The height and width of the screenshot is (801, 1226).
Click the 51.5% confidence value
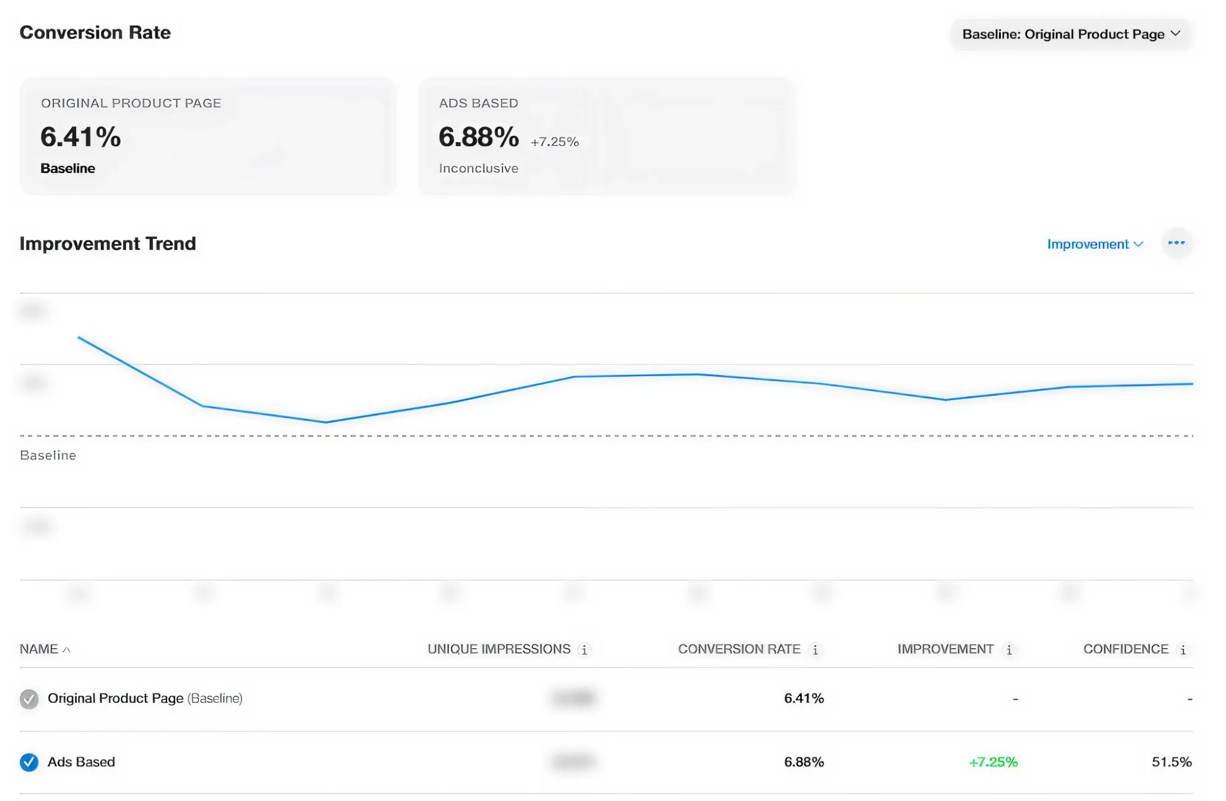click(x=1171, y=762)
